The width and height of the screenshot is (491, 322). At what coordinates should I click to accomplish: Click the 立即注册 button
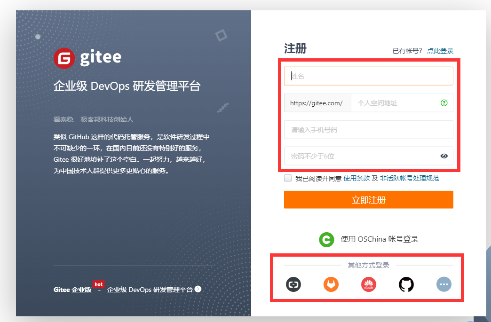pyautogui.click(x=369, y=200)
